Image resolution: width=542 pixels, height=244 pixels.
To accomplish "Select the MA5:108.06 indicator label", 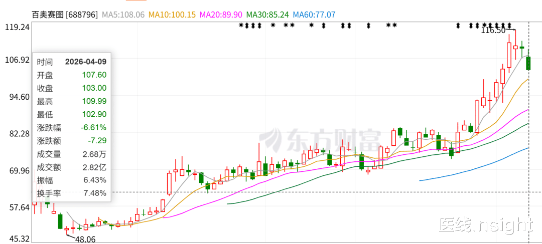I will 123,15.
